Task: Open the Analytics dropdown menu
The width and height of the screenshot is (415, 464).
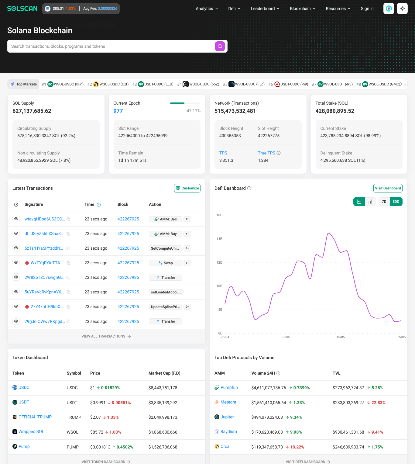Action: 207,9
